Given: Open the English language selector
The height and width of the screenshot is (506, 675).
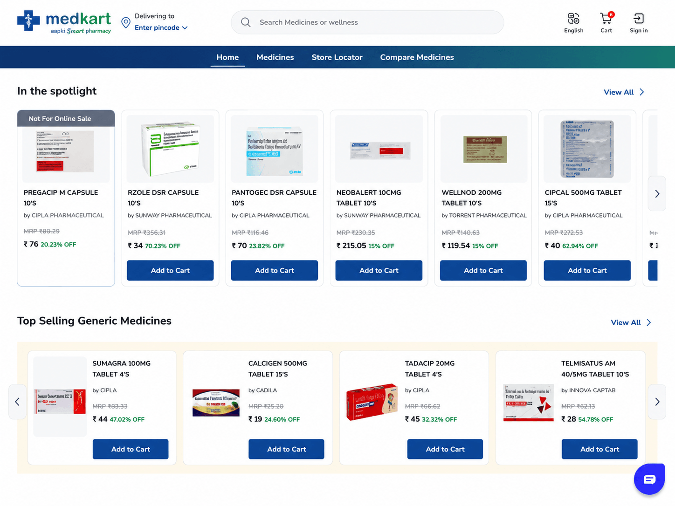Looking at the screenshot, I should pyautogui.click(x=573, y=23).
